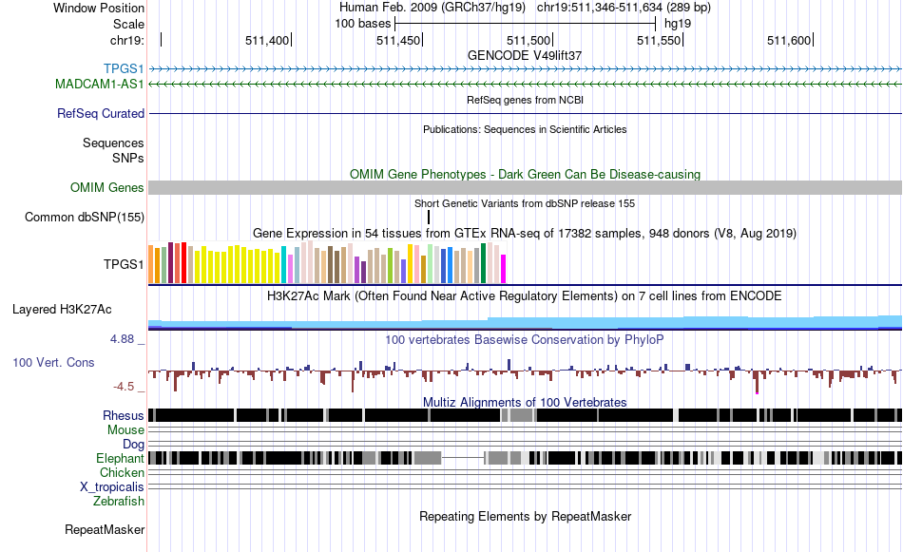
Task: Click the coordinates chr19:511,346-511,634 text
Action: [x=624, y=8]
